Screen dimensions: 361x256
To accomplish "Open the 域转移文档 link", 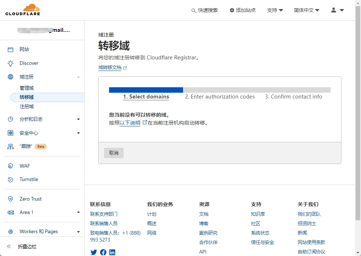I will pos(110,68).
